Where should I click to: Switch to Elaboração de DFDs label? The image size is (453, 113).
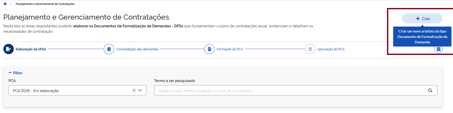(x=31, y=49)
